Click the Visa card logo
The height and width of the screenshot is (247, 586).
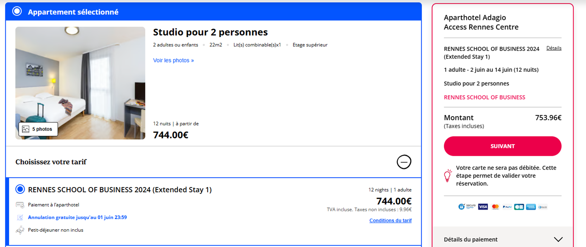(483, 207)
